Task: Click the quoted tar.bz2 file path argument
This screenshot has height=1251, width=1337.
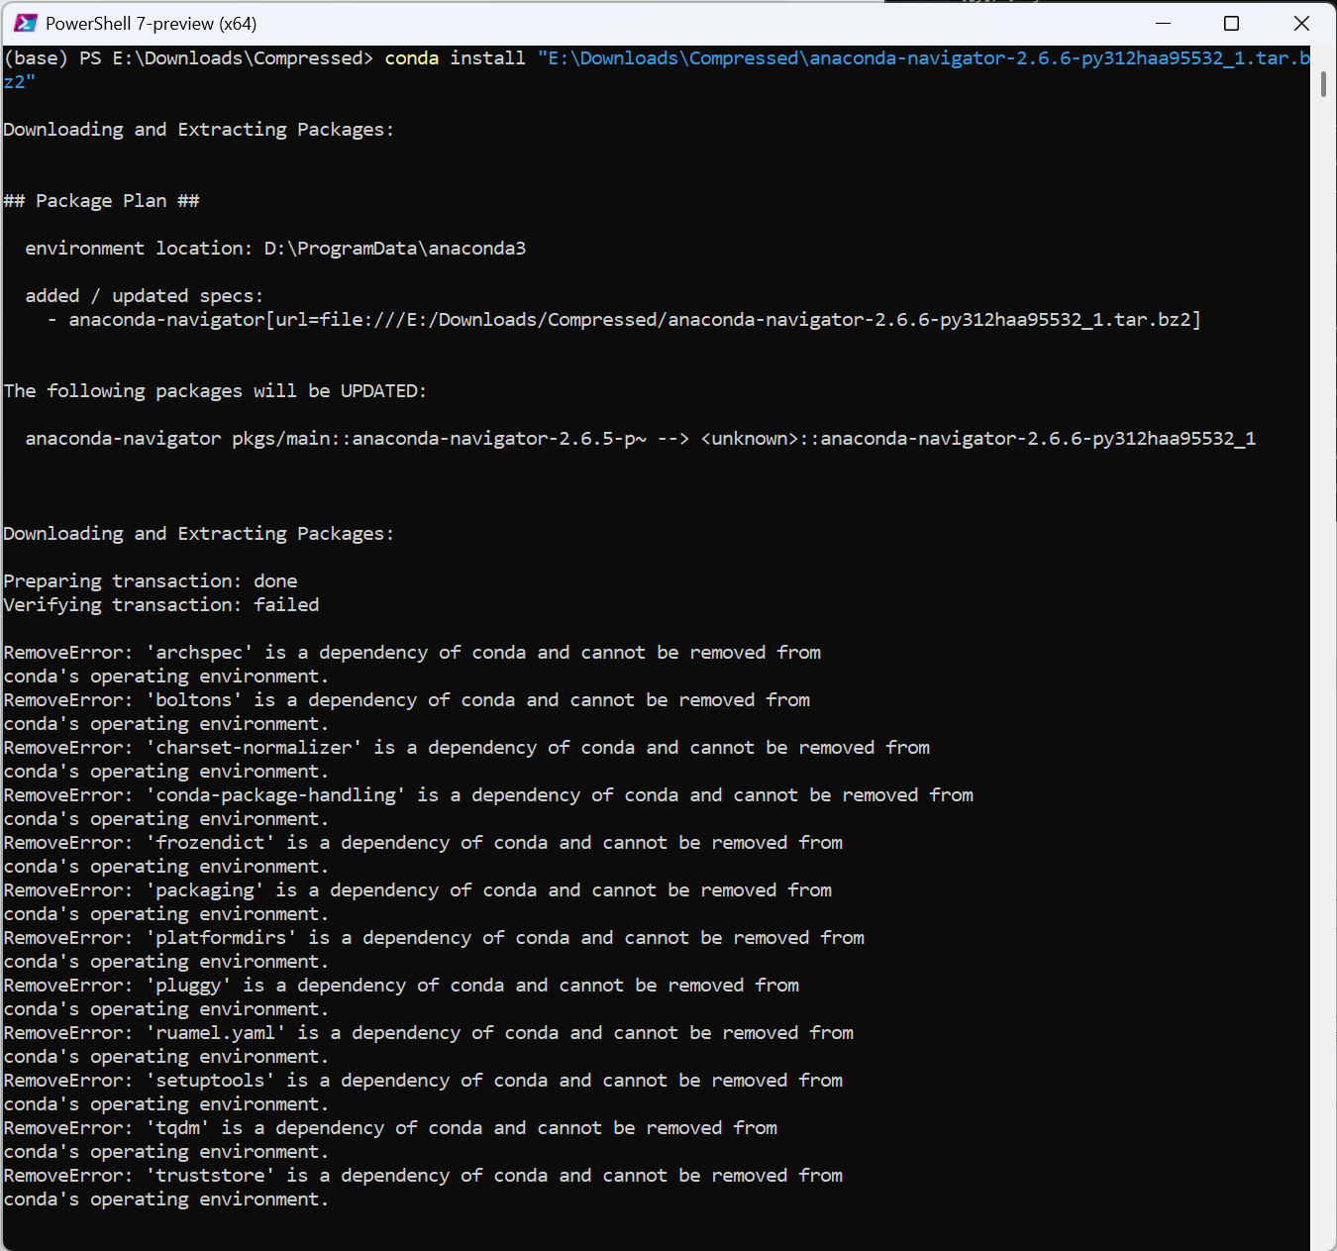Action: point(658,70)
